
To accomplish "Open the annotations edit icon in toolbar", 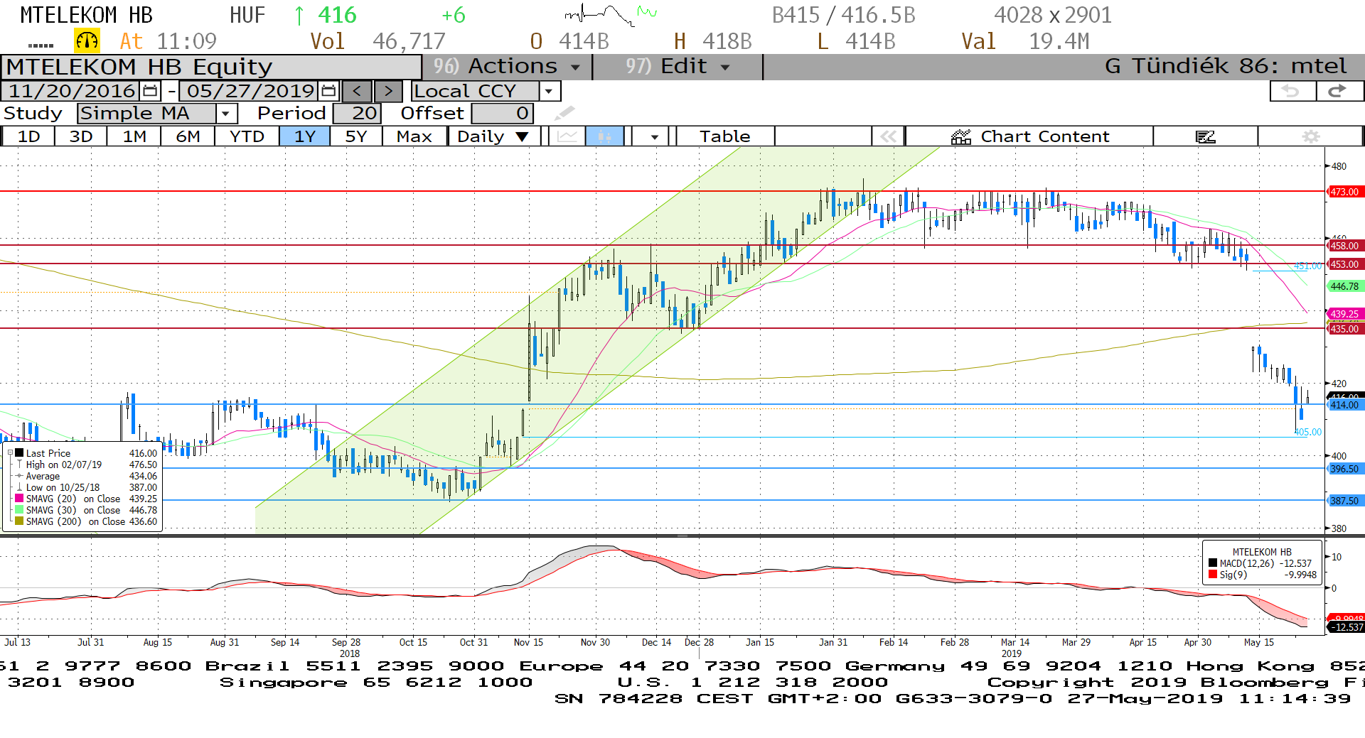I will coord(1206,136).
